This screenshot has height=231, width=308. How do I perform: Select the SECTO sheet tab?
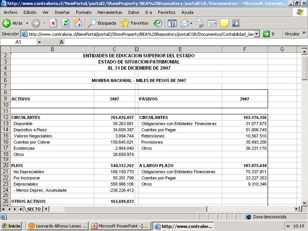click(34, 209)
